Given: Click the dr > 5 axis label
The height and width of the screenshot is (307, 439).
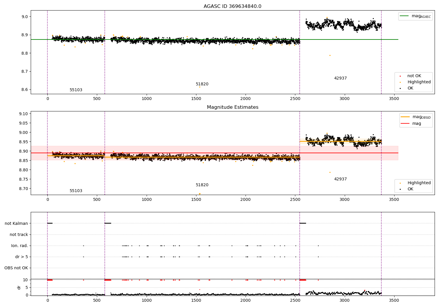Looking at the screenshot, I should 22,257.
